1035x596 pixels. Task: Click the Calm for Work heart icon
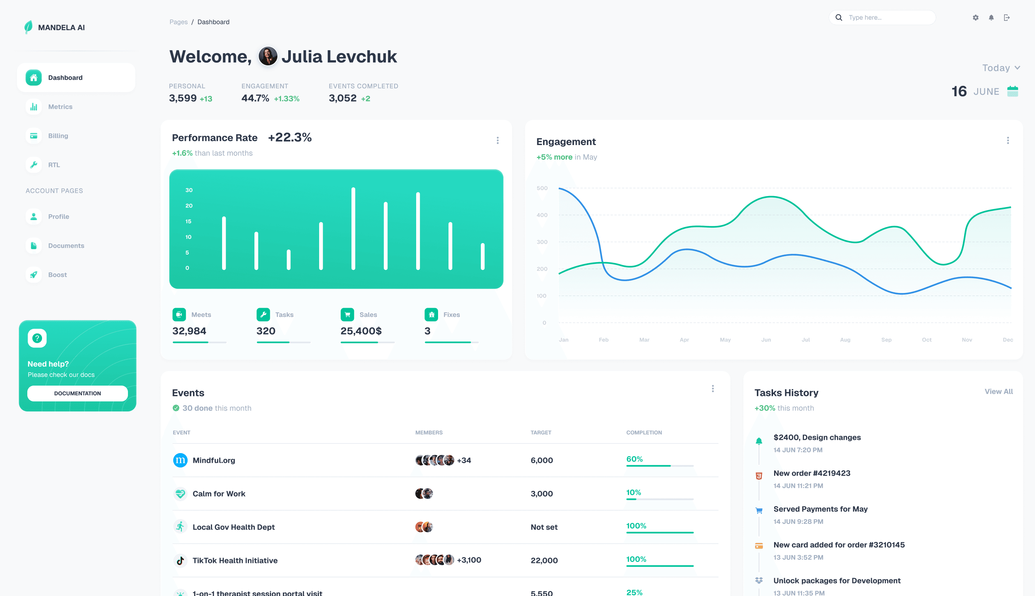click(180, 494)
